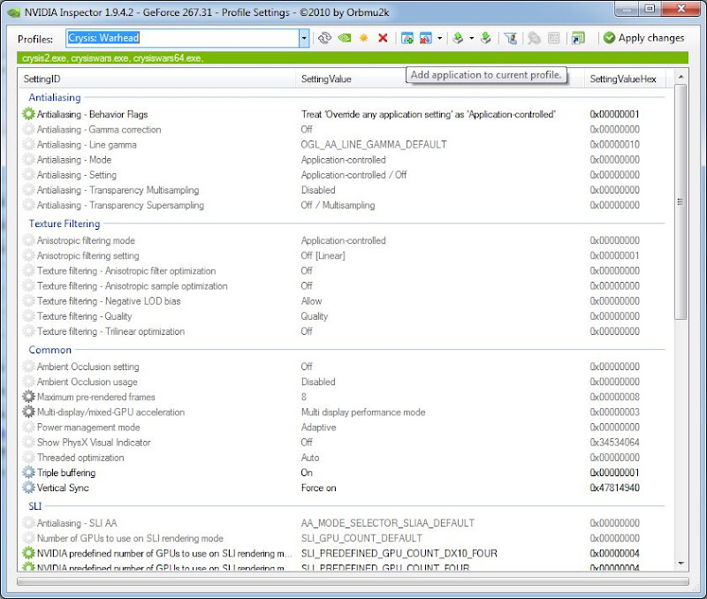Click gear icon beside Multi-display/mixed-GPU acceleration
The image size is (707, 599).
coord(28,412)
